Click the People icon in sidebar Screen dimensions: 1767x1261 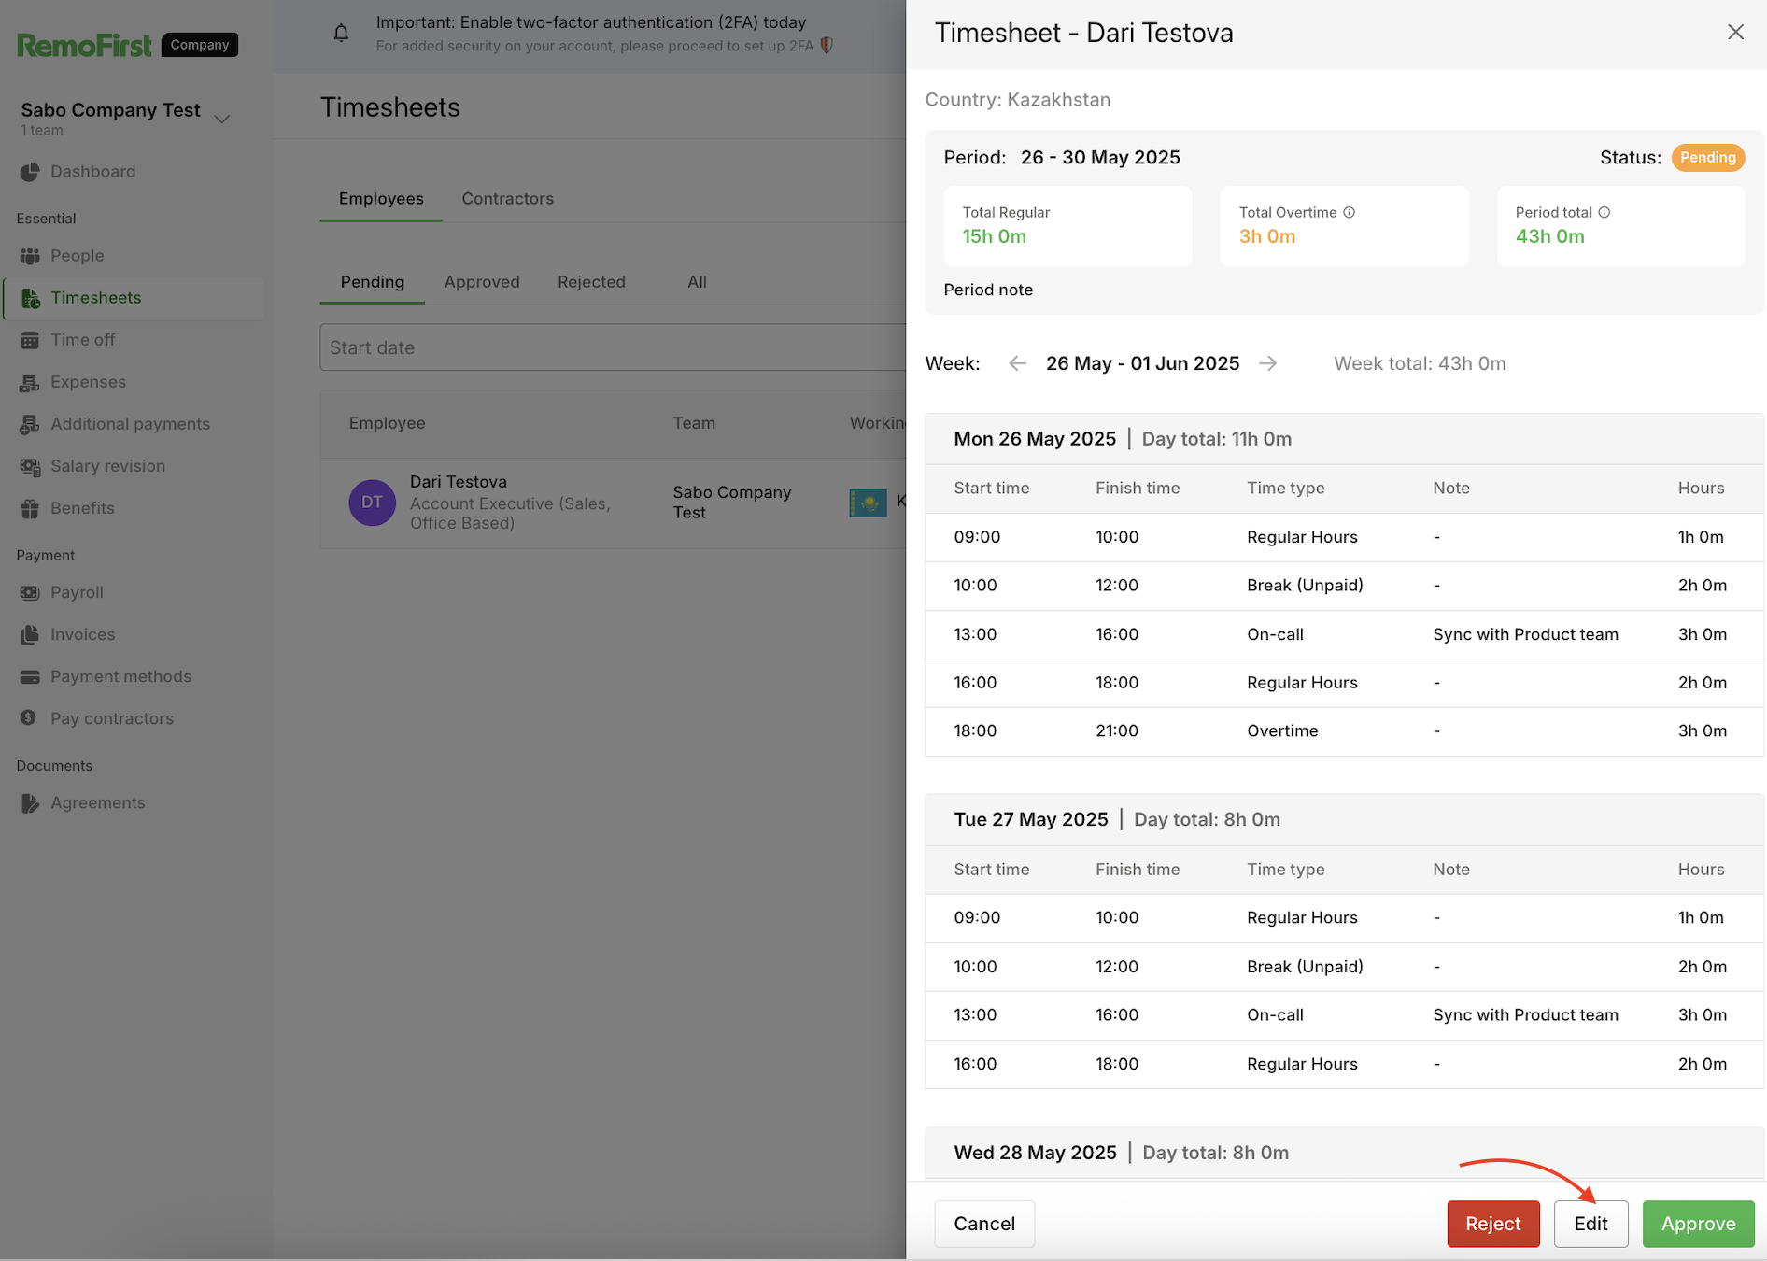coord(30,256)
